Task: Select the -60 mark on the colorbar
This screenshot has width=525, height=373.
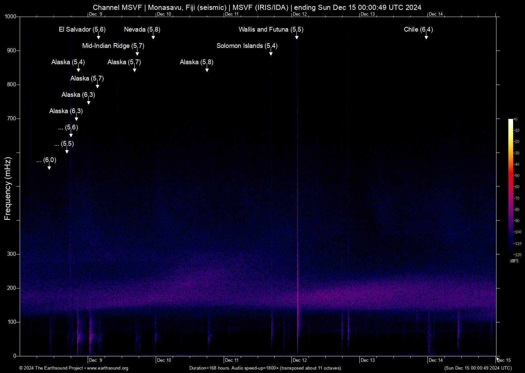Action: [x=515, y=186]
